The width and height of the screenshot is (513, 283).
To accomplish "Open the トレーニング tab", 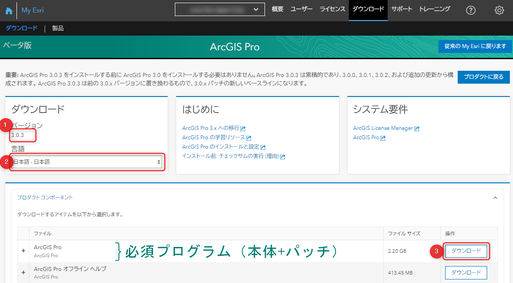I will [434, 9].
